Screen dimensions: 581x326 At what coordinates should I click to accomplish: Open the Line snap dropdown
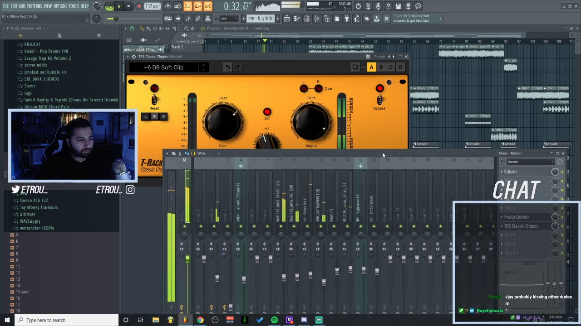[229, 19]
